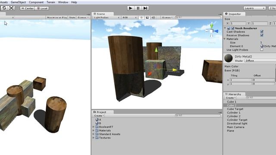This screenshot has width=276, height=155.
Task: Select Main Camera in Hierarchy
Action: pyautogui.click(x=235, y=127)
